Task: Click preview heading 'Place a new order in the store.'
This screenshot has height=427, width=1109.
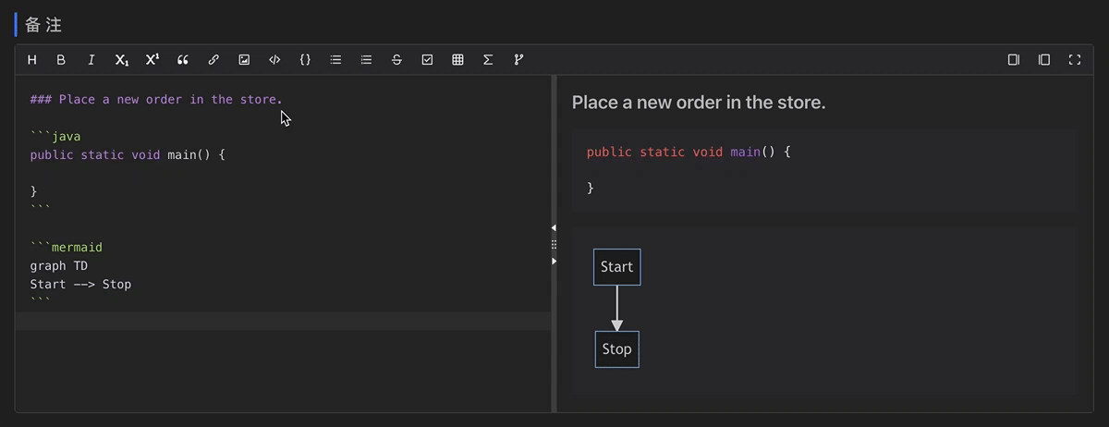Action: coord(699,103)
